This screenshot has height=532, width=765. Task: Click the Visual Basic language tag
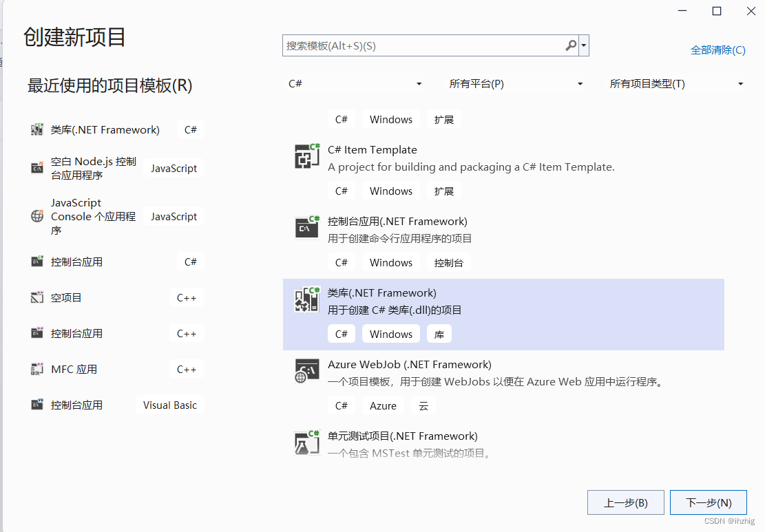[170, 405]
